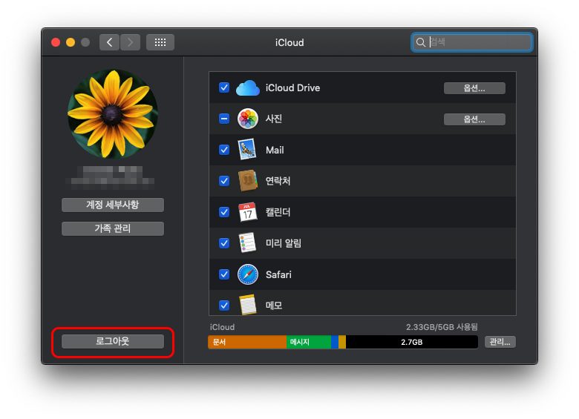Click the red close window button
This screenshot has height=419, width=579.
click(56, 42)
